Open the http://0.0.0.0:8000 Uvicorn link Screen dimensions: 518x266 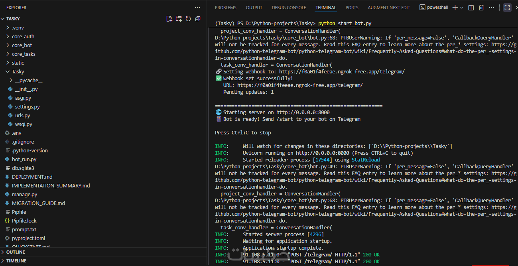click(x=323, y=153)
